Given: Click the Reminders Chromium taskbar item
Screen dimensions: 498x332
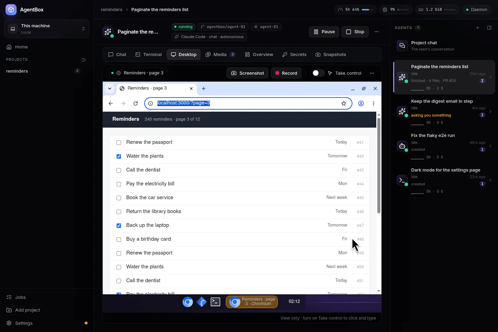Looking at the screenshot, I should point(252,302).
